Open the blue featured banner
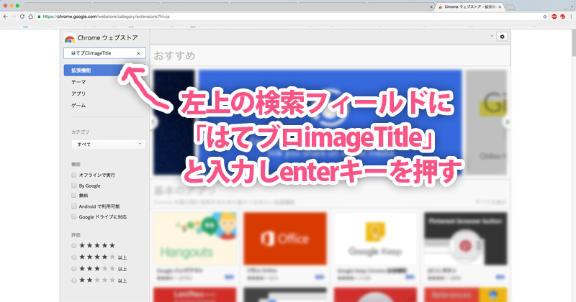 (330, 122)
